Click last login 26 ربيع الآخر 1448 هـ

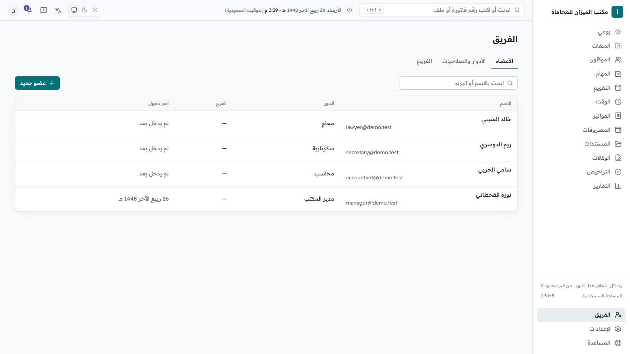143,199
